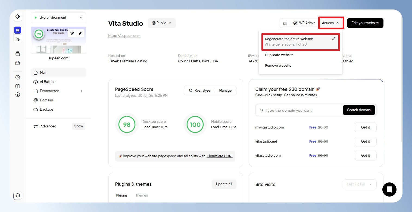Switch to the Themes tab
Viewport: 412px width, 212px height.
[x=142, y=195]
